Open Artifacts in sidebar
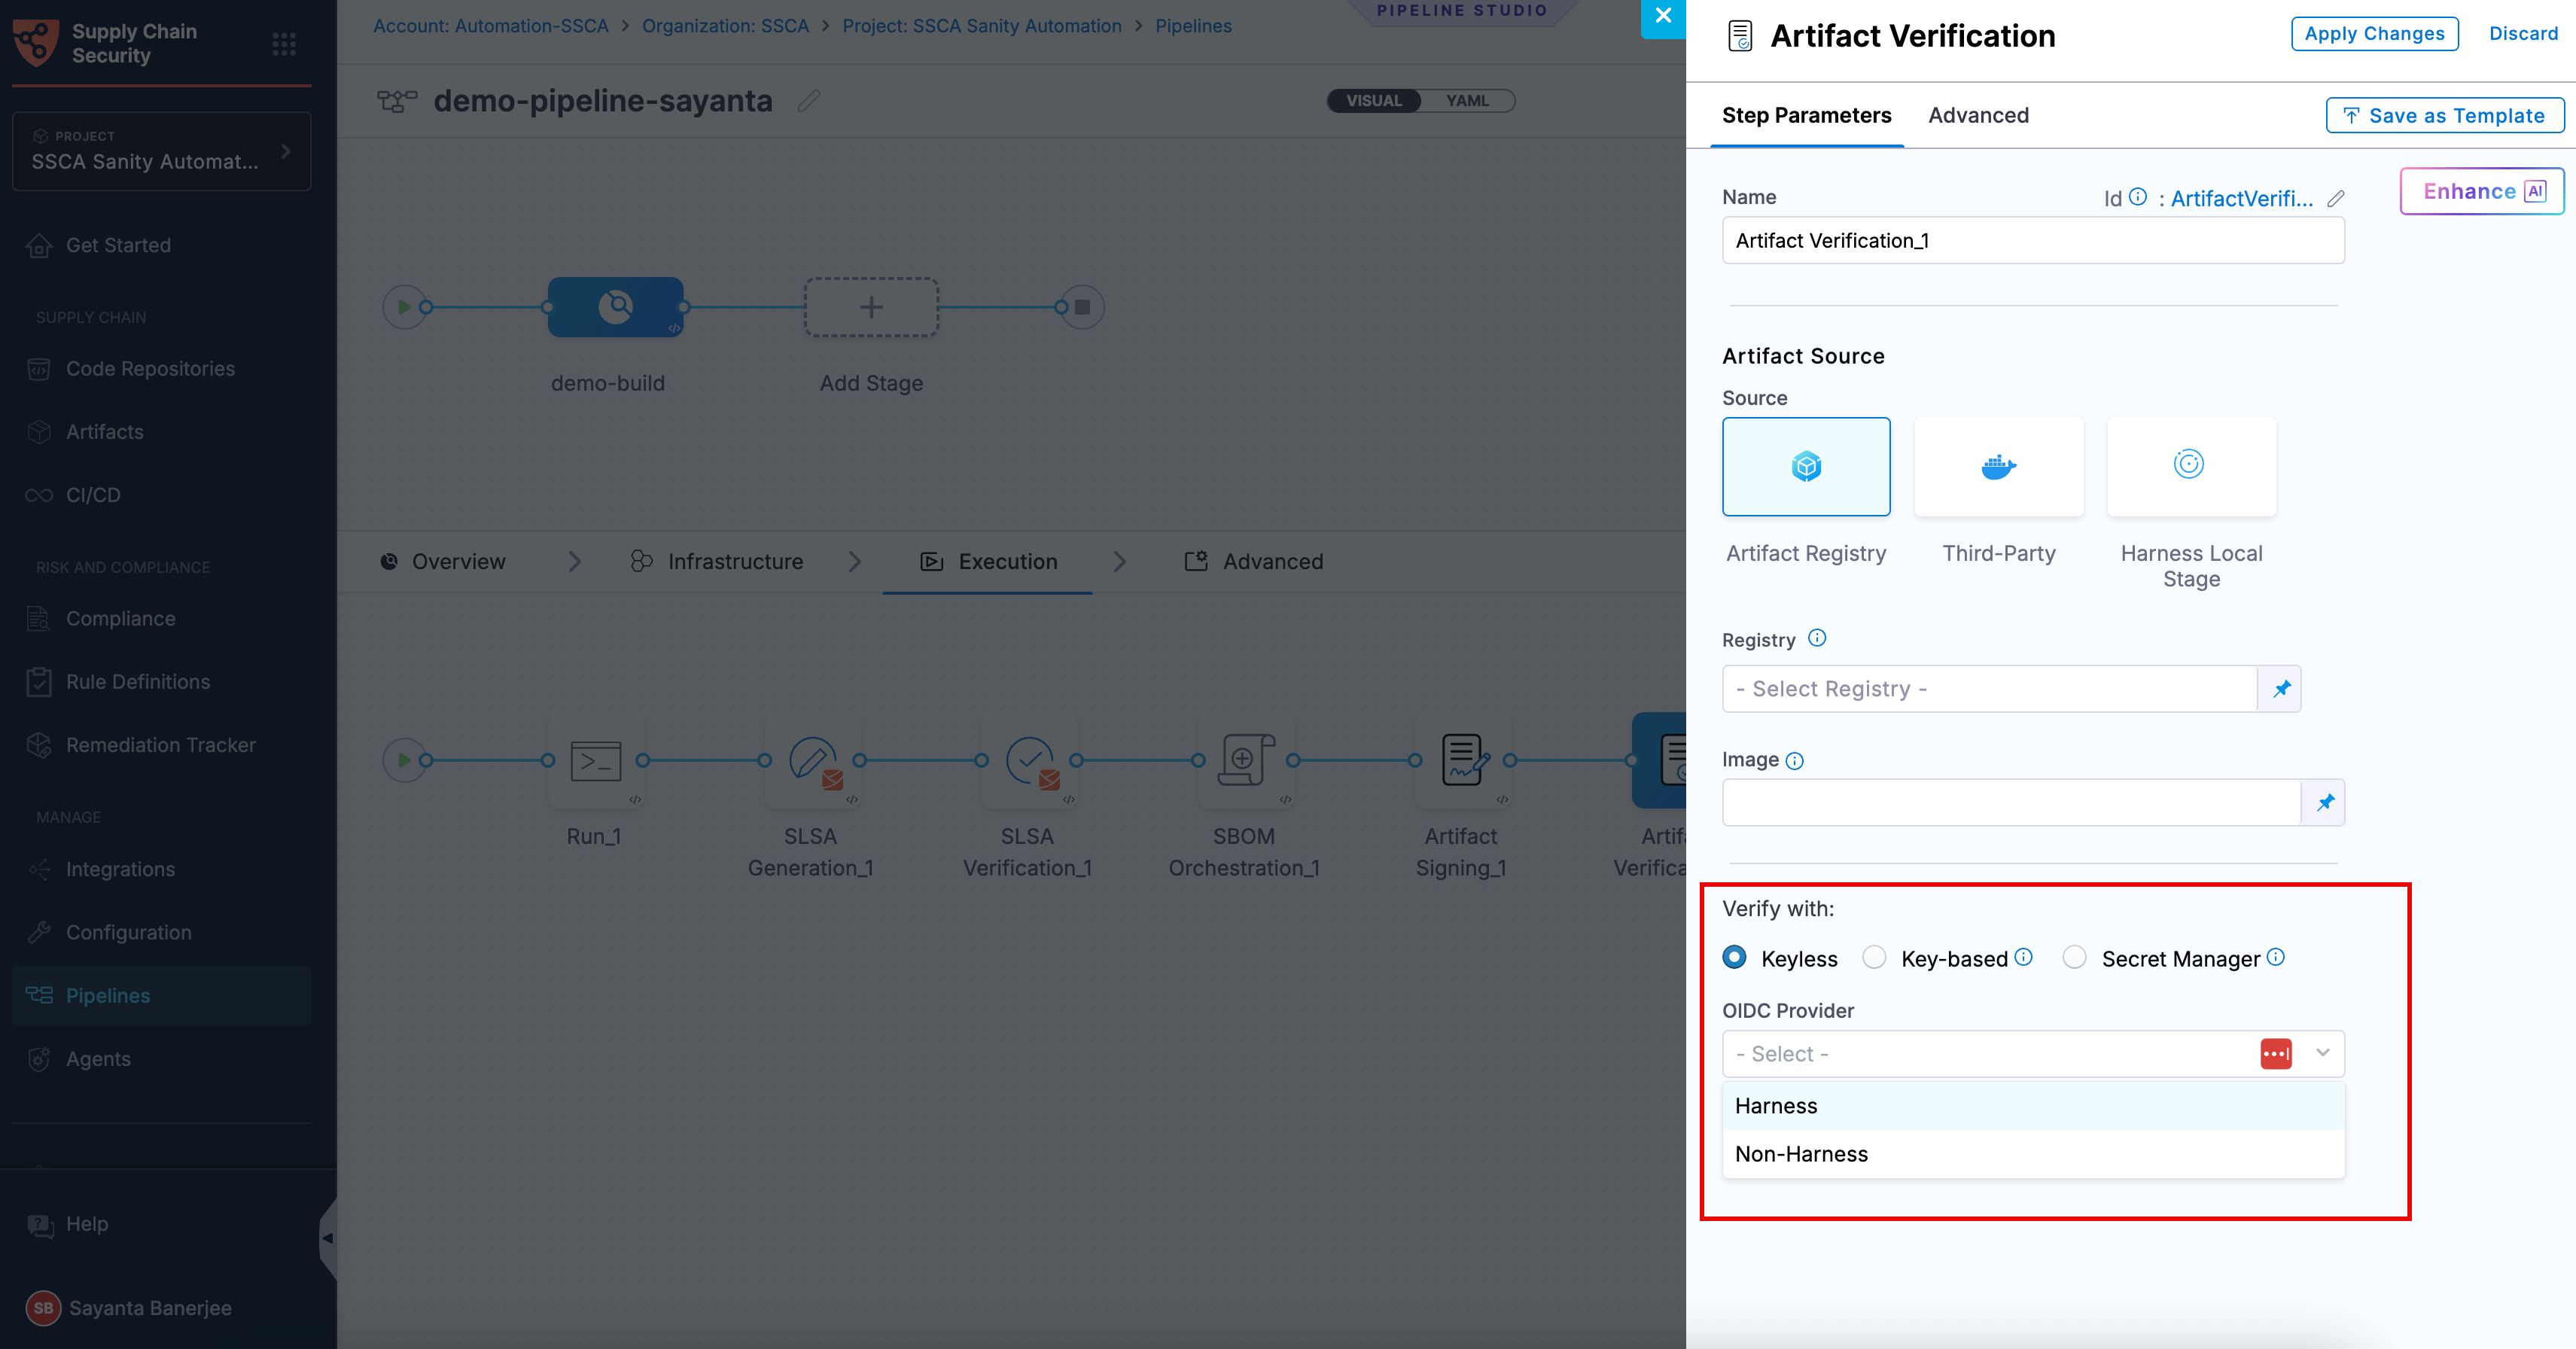 pos(104,432)
